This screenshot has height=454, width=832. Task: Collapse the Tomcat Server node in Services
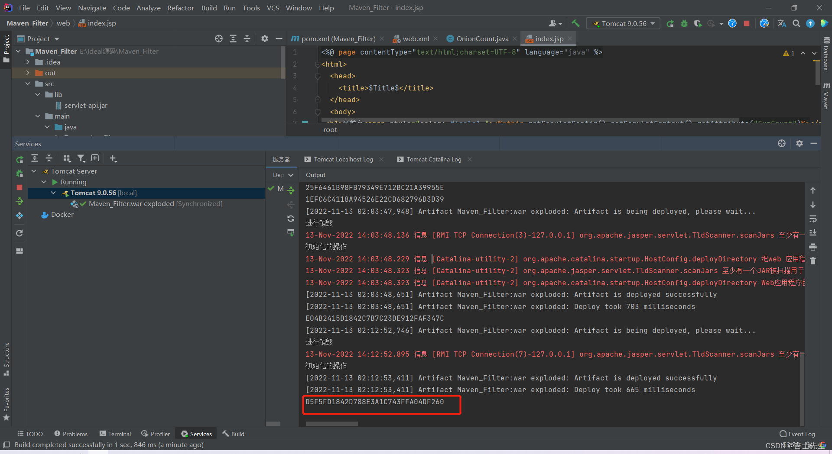(x=34, y=171)
